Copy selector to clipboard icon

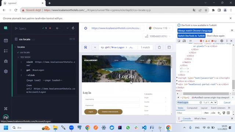pos(159,47)
